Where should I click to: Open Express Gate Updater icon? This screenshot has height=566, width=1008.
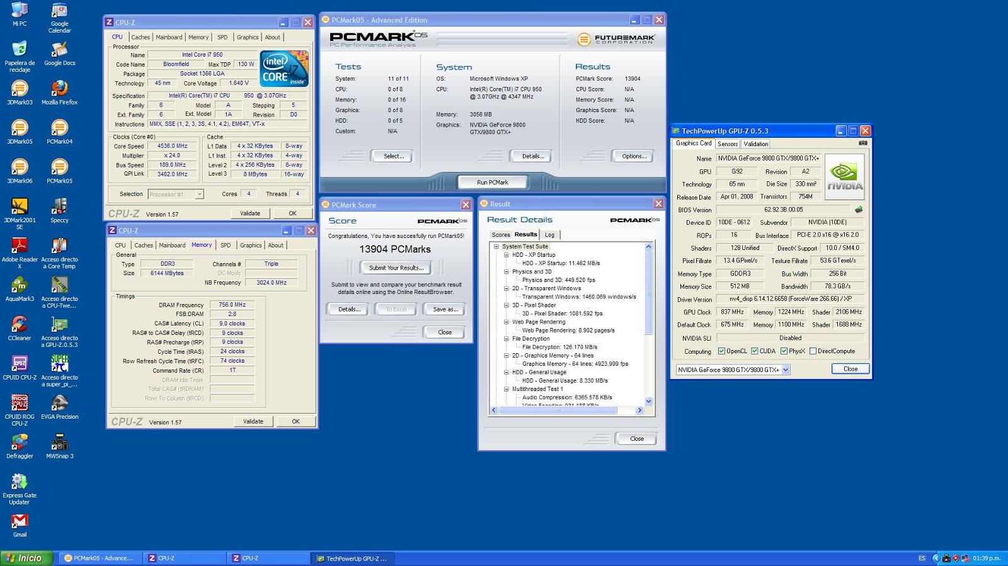click(x=20, y=490)
